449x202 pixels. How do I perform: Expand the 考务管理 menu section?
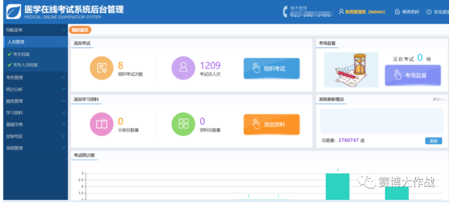pyautogui.click(x=64, y=78)
